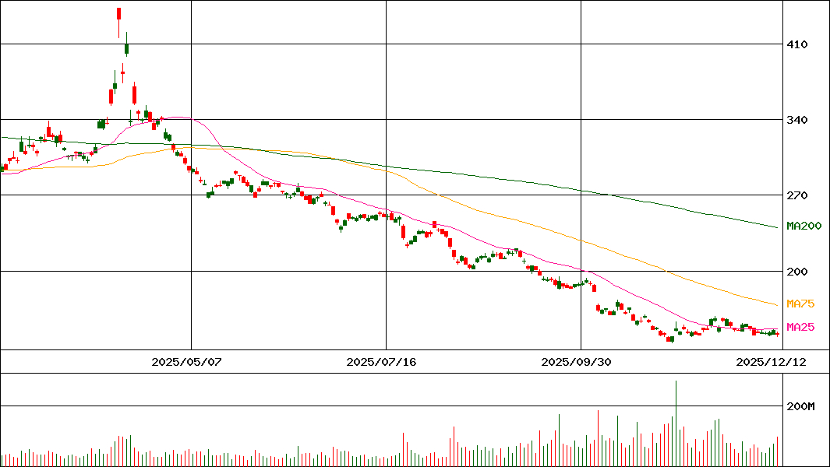Select the orange MA75 legend label
Image resolution: width=830 pixels, height=467 pixels.
point(800,304)
